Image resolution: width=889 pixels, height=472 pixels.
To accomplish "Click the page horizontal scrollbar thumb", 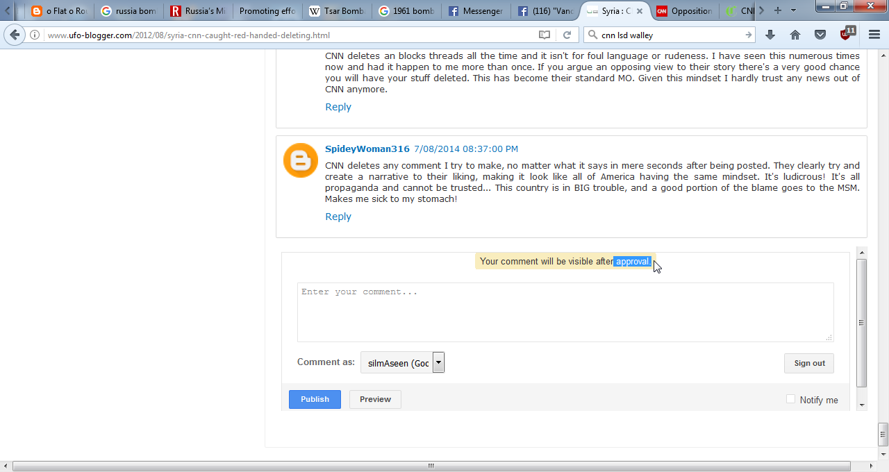I will point(431,466).
